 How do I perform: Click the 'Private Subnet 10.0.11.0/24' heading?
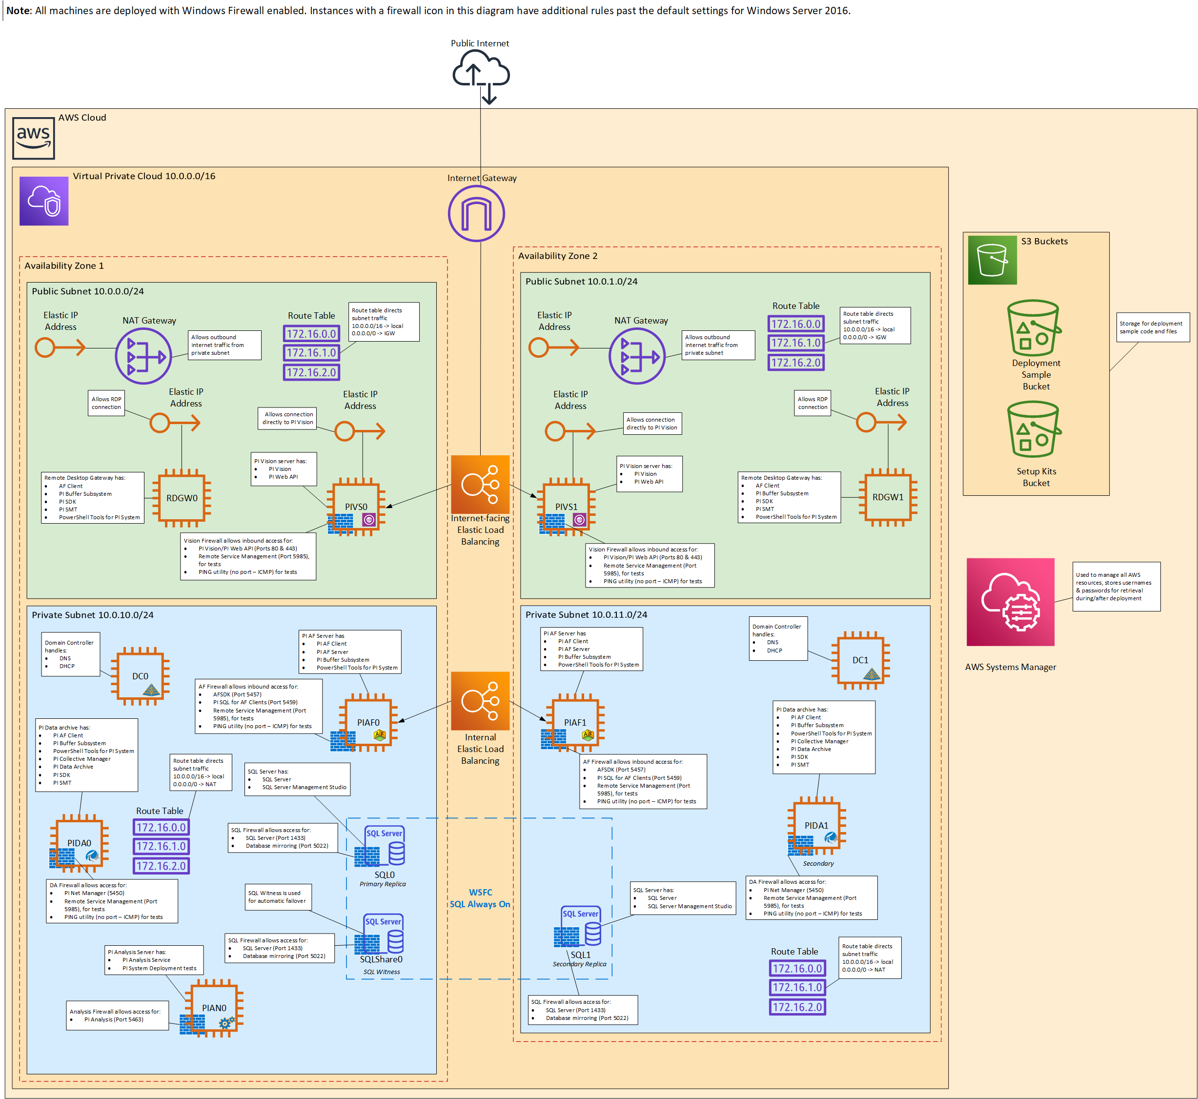[x=586, y=614]
